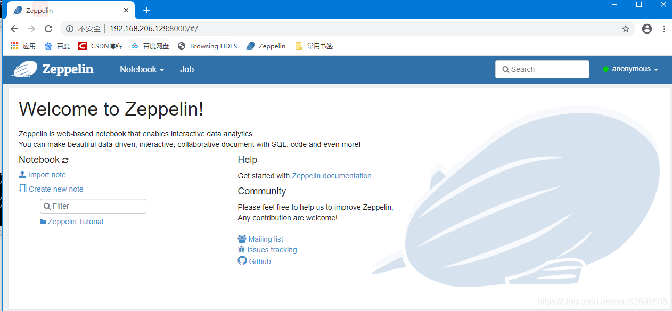Click the Welcome to Zeppelin! heading
Viewport: 672px width, 311px height.
pos(111,109)
